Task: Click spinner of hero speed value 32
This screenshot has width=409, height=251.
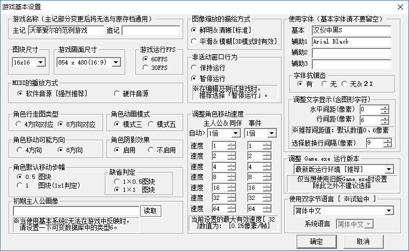Action: tap(231, 198)
